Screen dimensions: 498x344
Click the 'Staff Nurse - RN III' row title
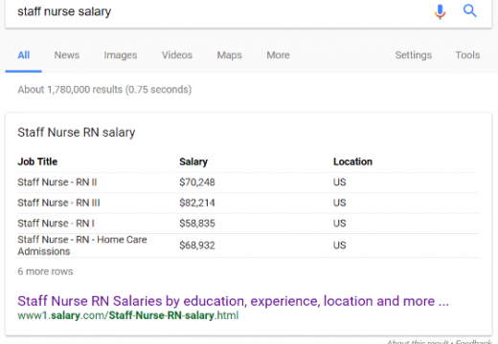[58, 203]
